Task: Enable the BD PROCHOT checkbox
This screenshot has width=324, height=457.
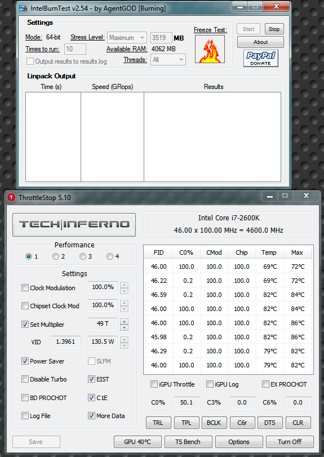Action: coord(25,398)
